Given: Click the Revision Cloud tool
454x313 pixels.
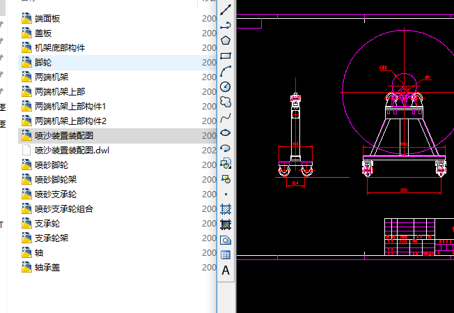Looking at the screenshot, I should tap(226, 102).
